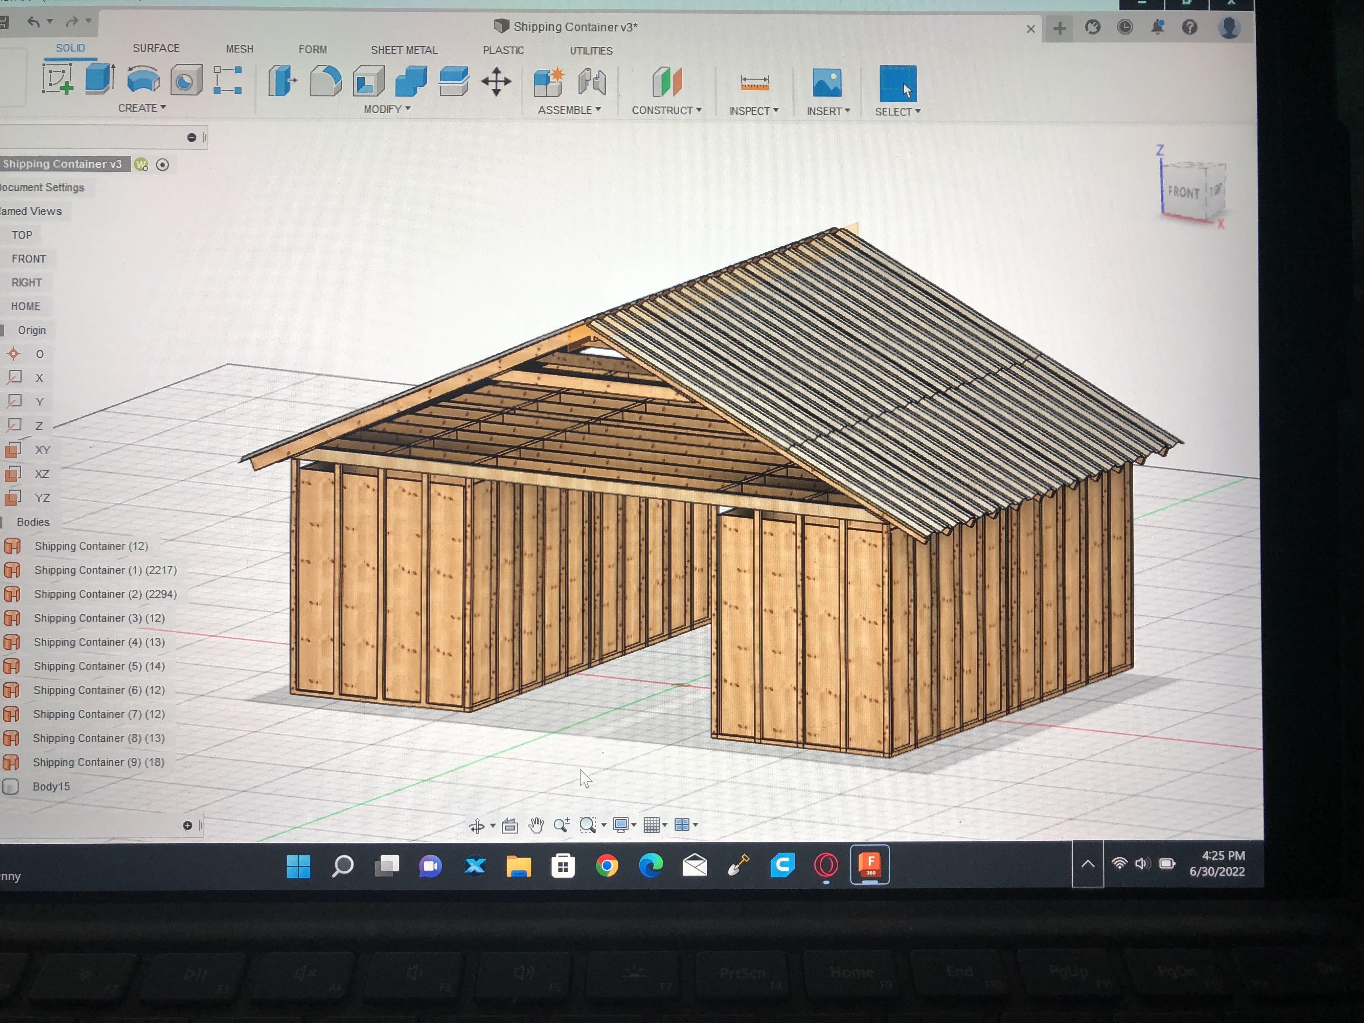Open the CREATE dropdown menu

(142, 108)
